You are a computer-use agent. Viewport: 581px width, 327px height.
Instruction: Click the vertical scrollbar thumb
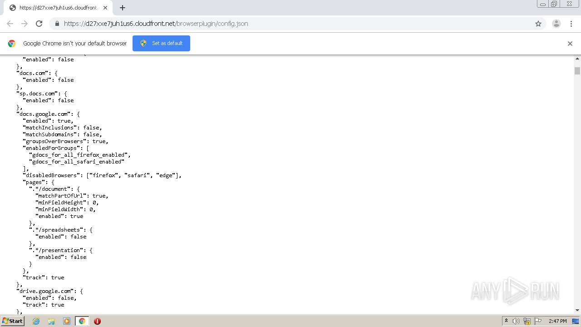pyautogui.click(x=577, y=71)
